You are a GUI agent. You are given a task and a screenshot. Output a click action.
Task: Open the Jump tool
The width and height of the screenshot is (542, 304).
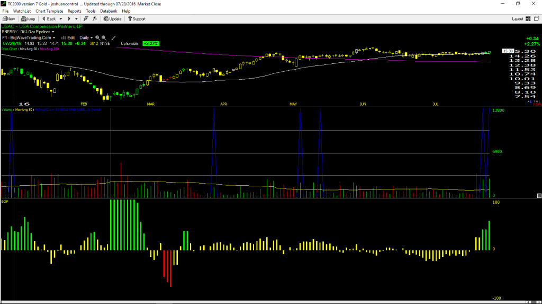pos(28,19)
